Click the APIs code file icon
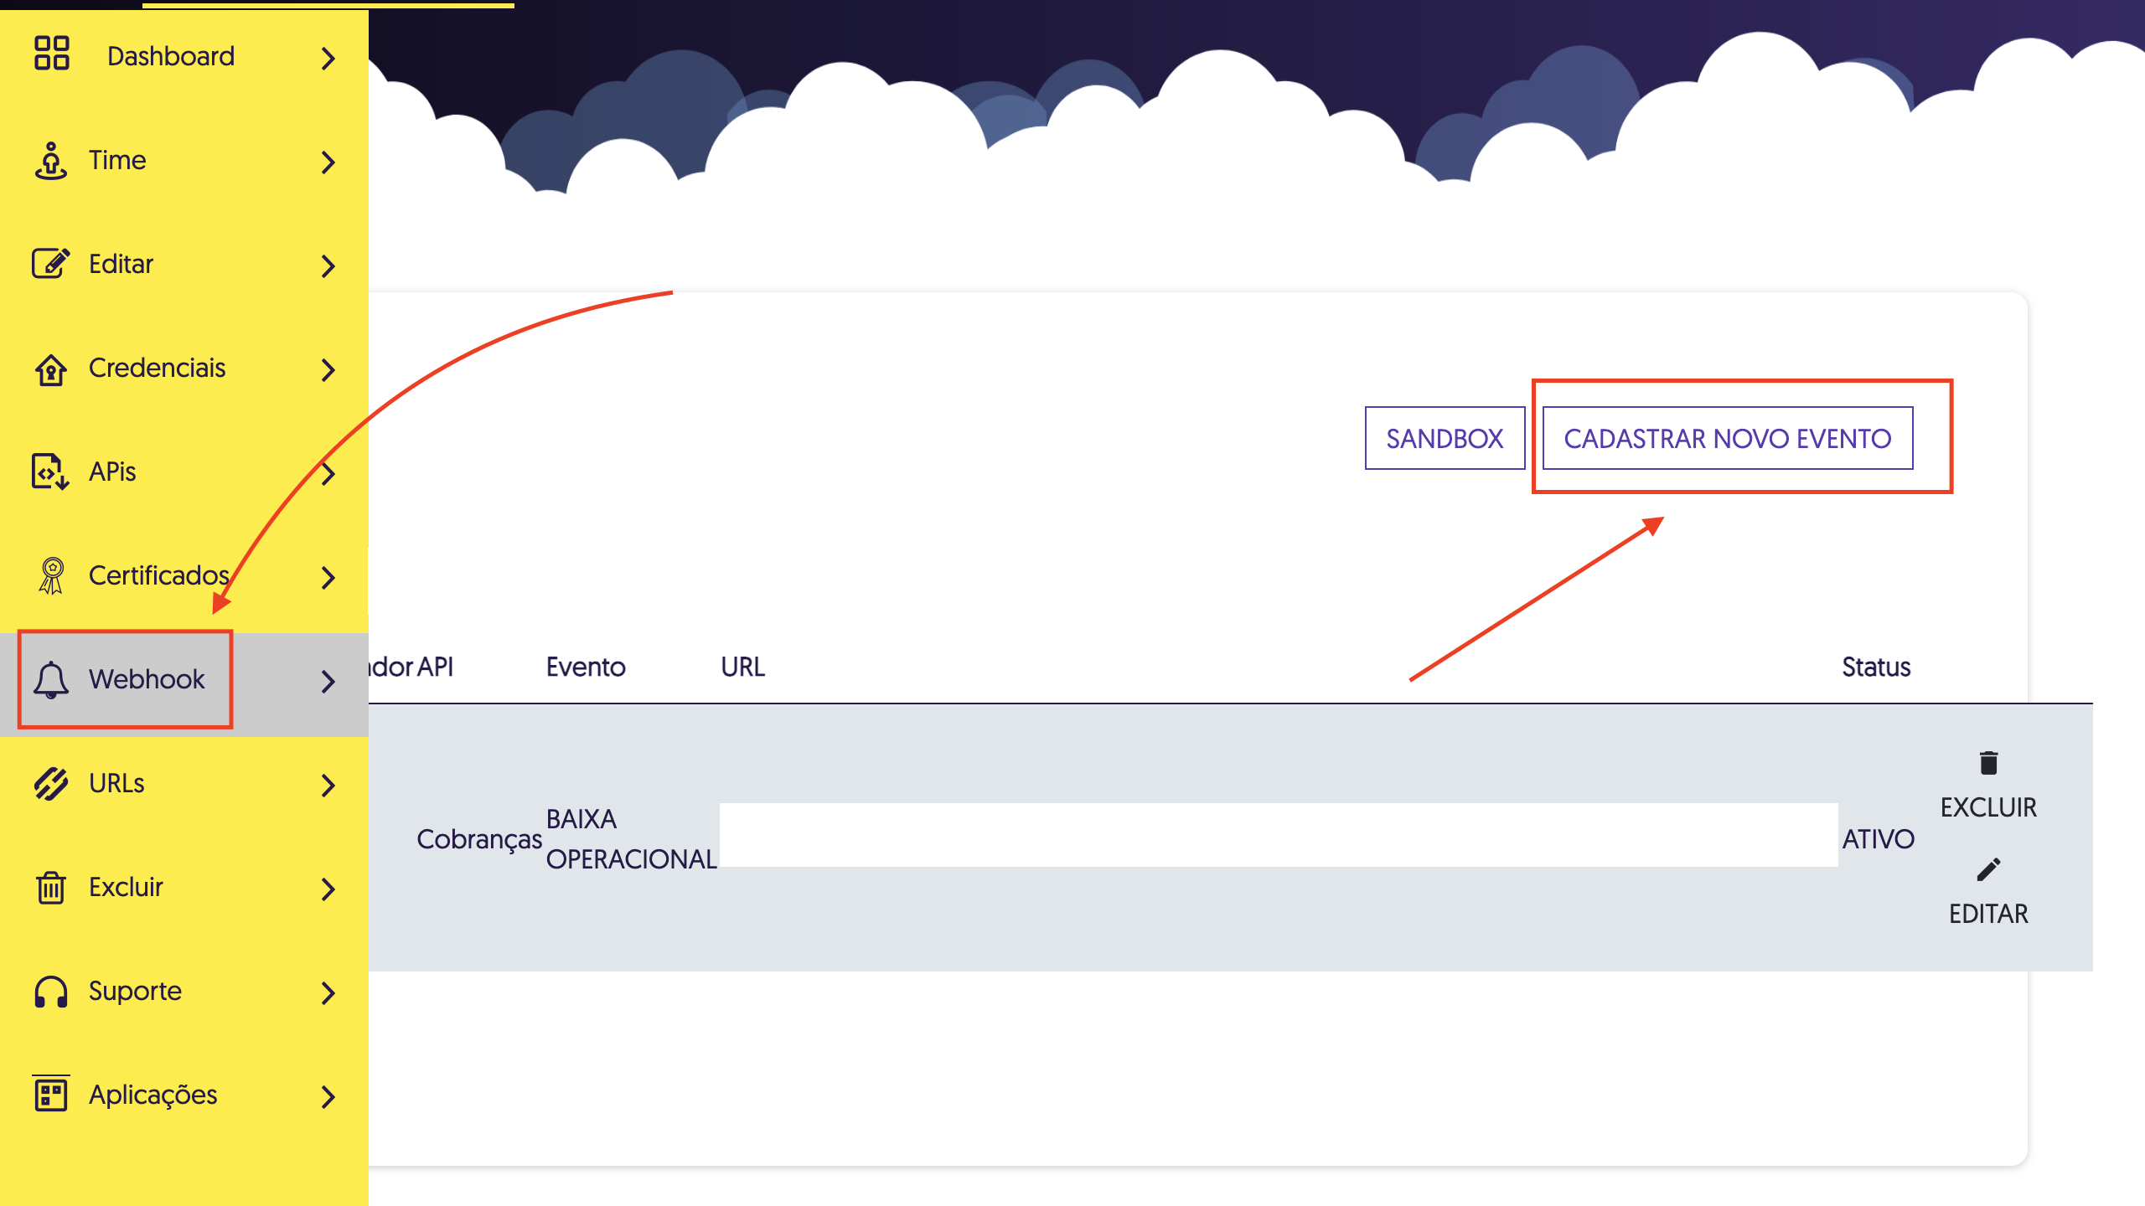The height and width of the screenshot is (1206, 2145). (x=51, y=472)
